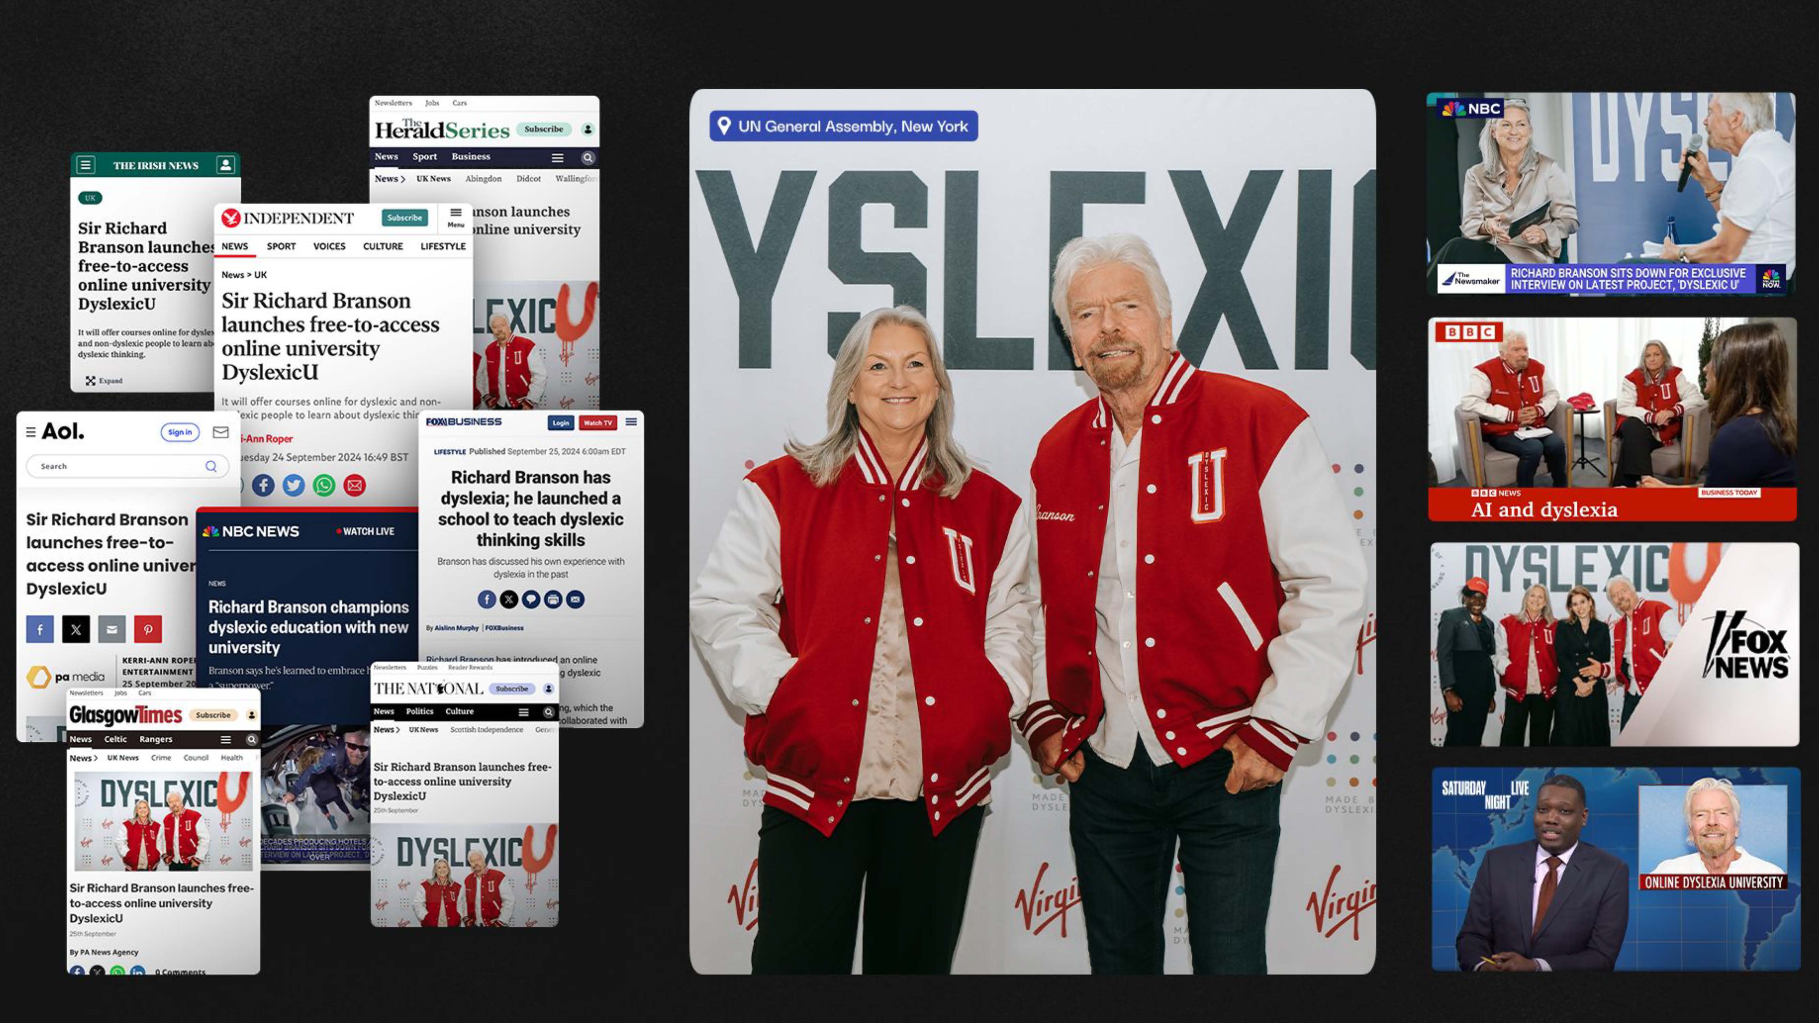Click the Irish News hamburger menu icon
Viewport: 1819px width, 1023px height.
(86, 165)
